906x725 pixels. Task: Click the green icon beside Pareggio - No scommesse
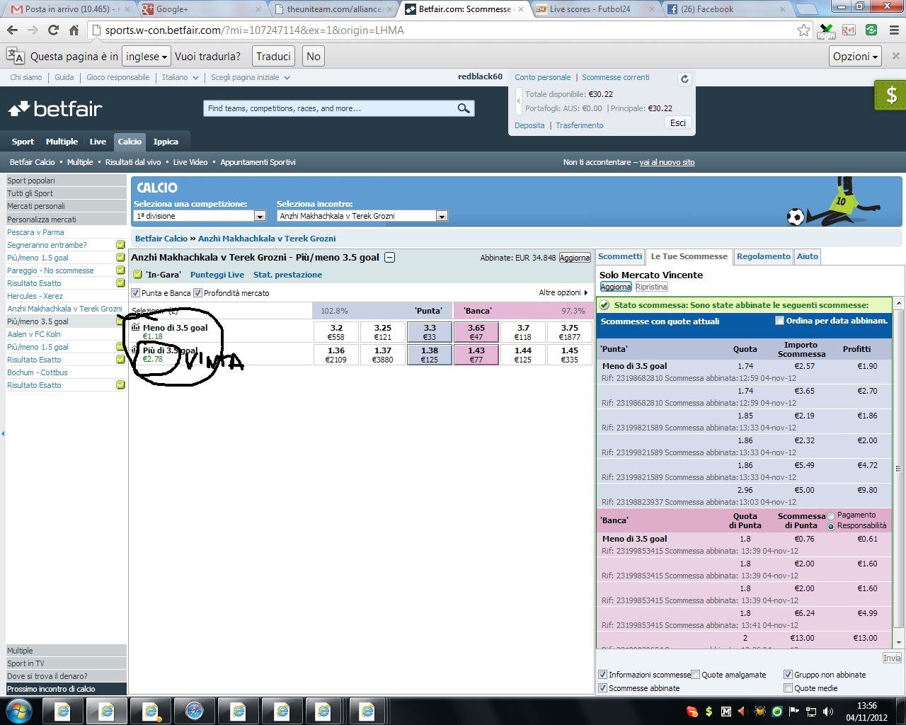click(x=120, y=270)
